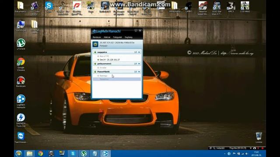Open the AVS Video Editor desktop icon
280x157 pixels.
click(35, 8)
